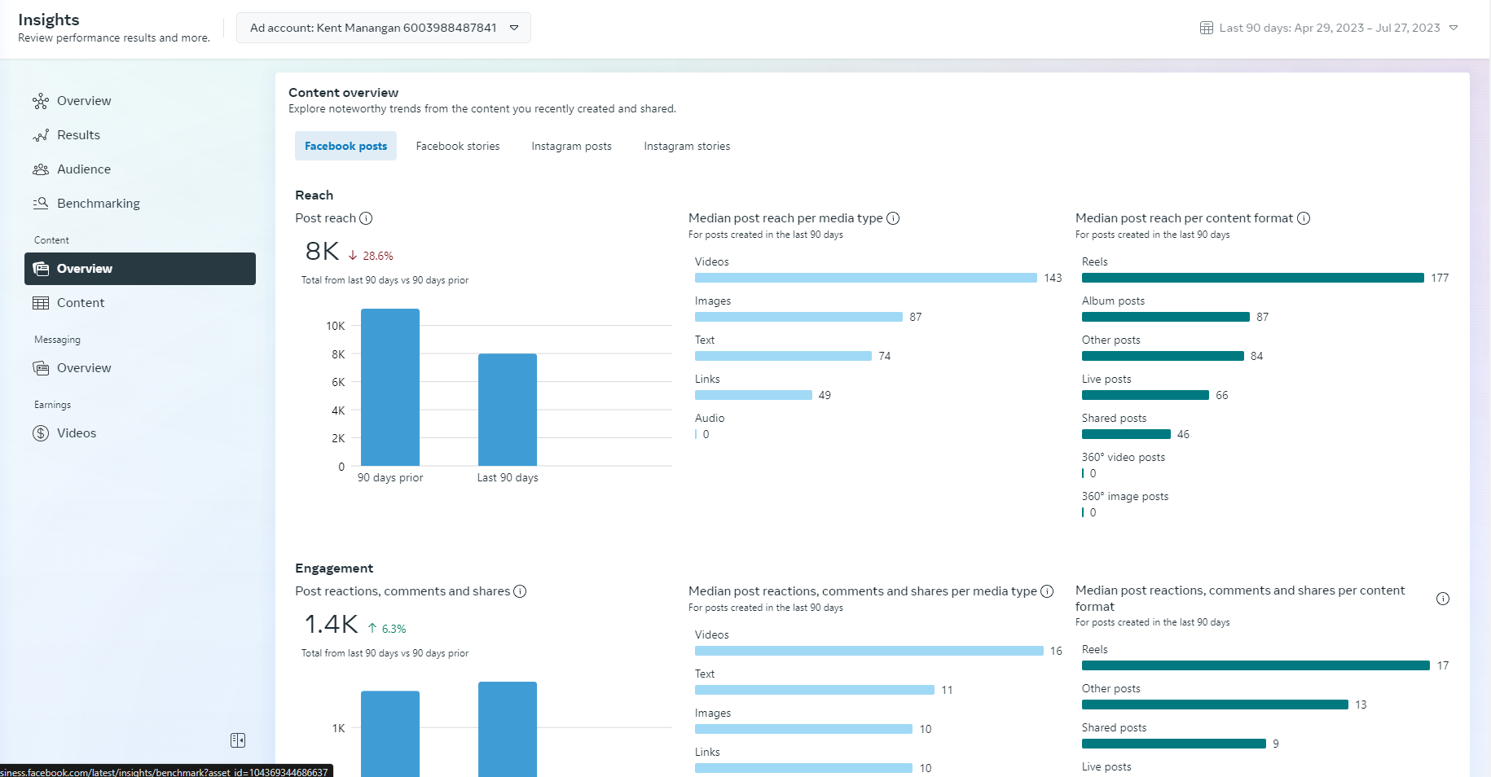Switch to the Instagram posts tab

point(571,146)
